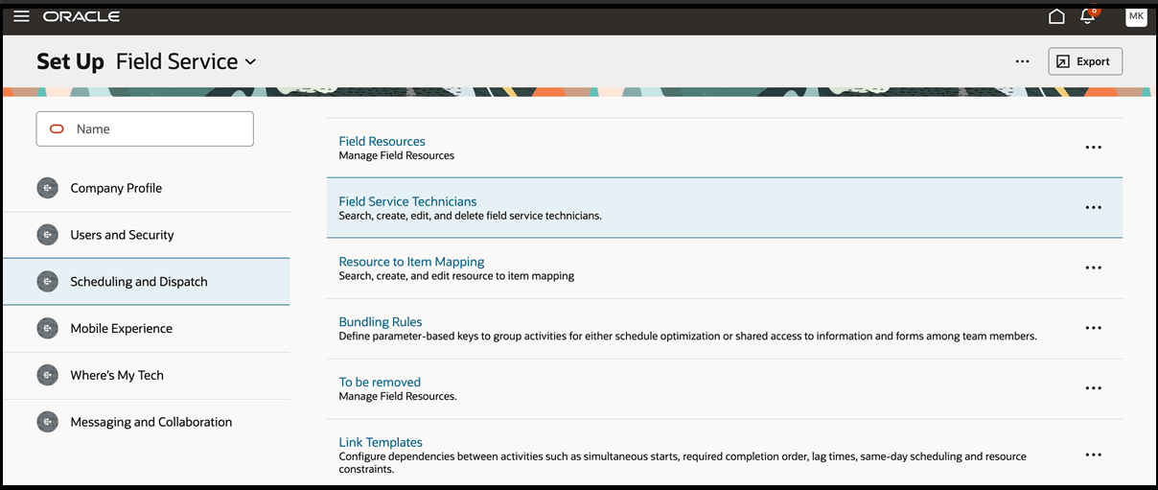Click the Users and Security icon

tap(47, 235)
